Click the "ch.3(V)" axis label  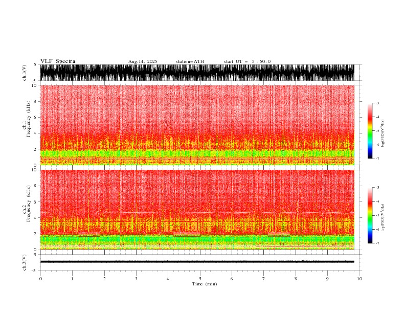pos(25,262)
